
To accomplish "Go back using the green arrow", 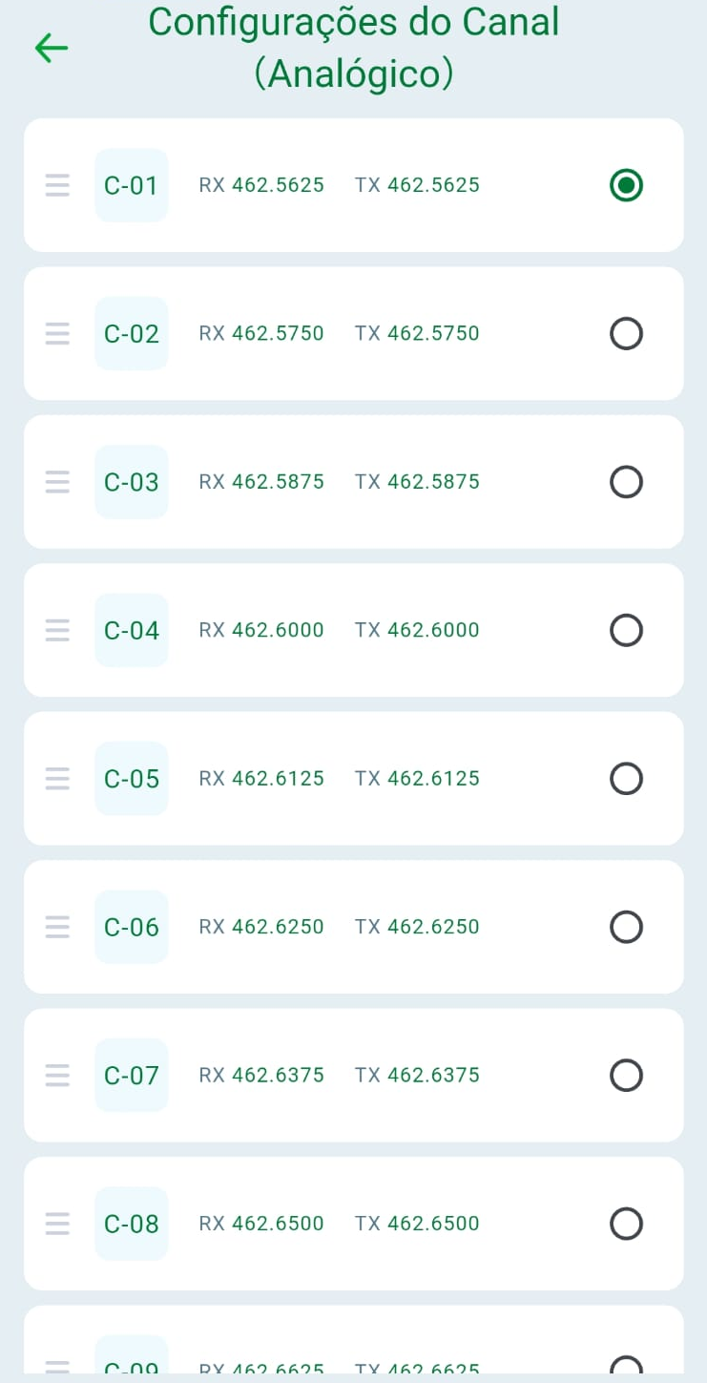I will 51,48.
